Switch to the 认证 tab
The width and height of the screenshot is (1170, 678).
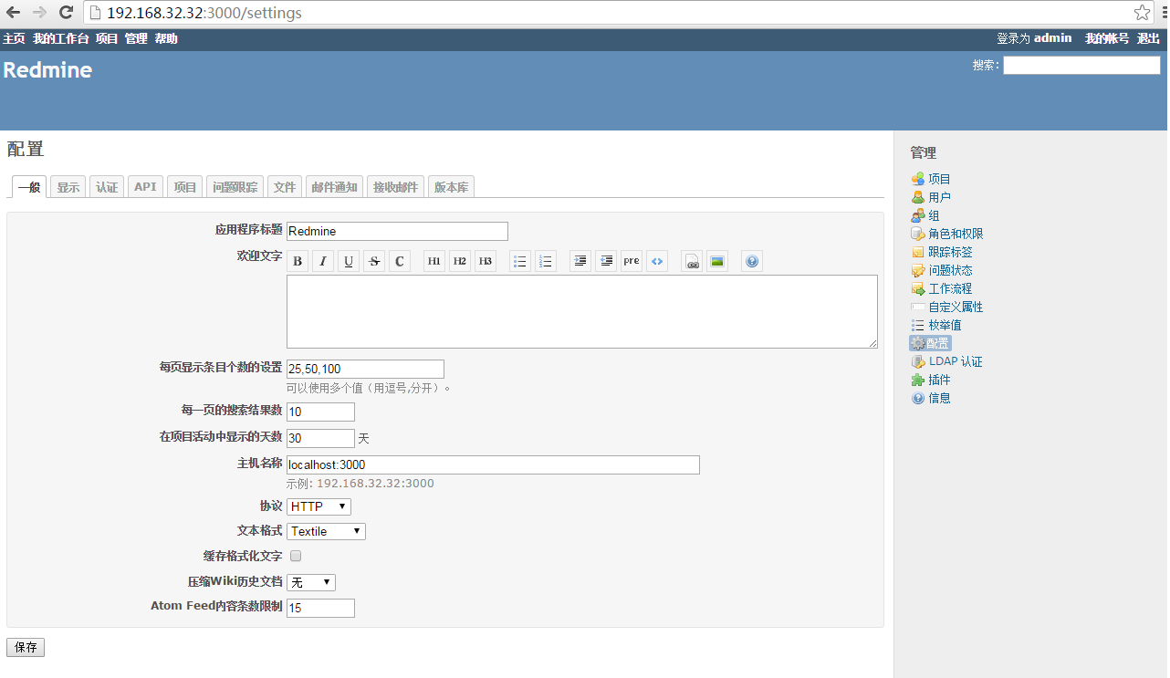108,187
